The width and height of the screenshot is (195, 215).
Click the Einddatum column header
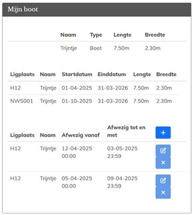112,74
